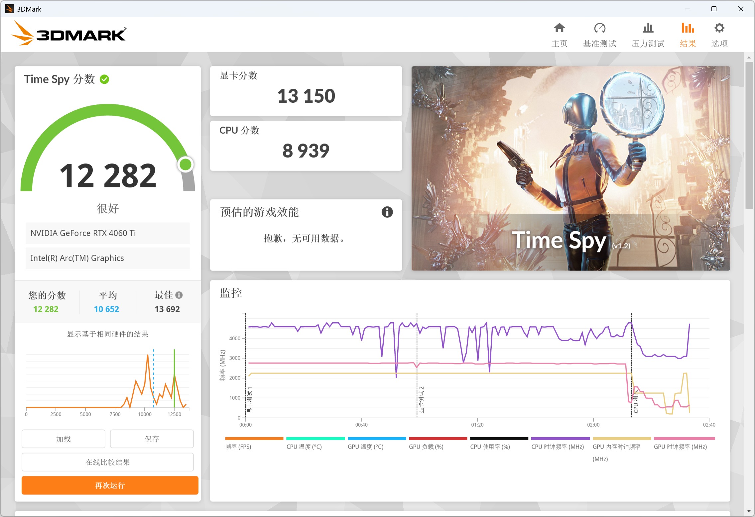755x517 pixels.
Task: Toggle CPU clock frequency purple legend
Action: pyautogui.click(x=557, y=447)
